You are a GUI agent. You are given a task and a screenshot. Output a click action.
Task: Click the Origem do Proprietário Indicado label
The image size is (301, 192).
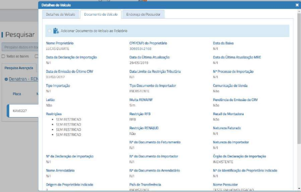pyautogui.click(x=69, y=184)
